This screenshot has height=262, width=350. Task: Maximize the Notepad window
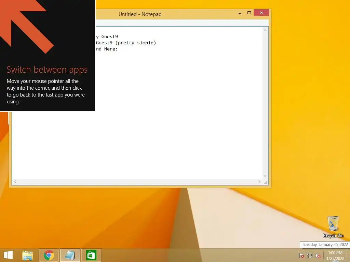(x=249, y=13)
